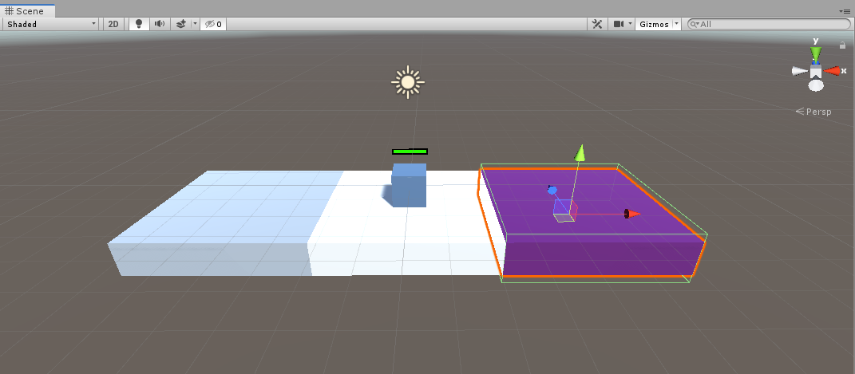Click the gray negative-X cone on orientation gizmo
This screenshot has height=374, width=855.
(799, 71)
